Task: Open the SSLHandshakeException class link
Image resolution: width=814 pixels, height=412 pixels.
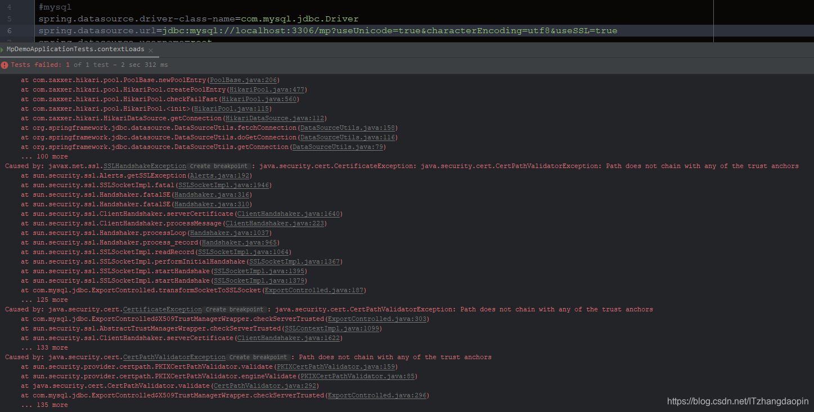Action: coord(144,165)
